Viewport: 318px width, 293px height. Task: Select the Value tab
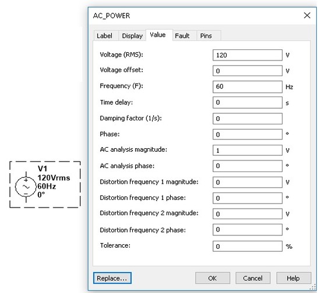[x=158, y=35]
